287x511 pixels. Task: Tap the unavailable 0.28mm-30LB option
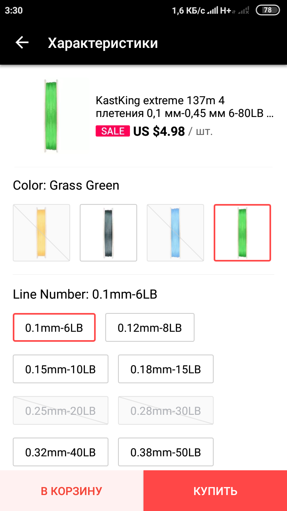[166, 411]
